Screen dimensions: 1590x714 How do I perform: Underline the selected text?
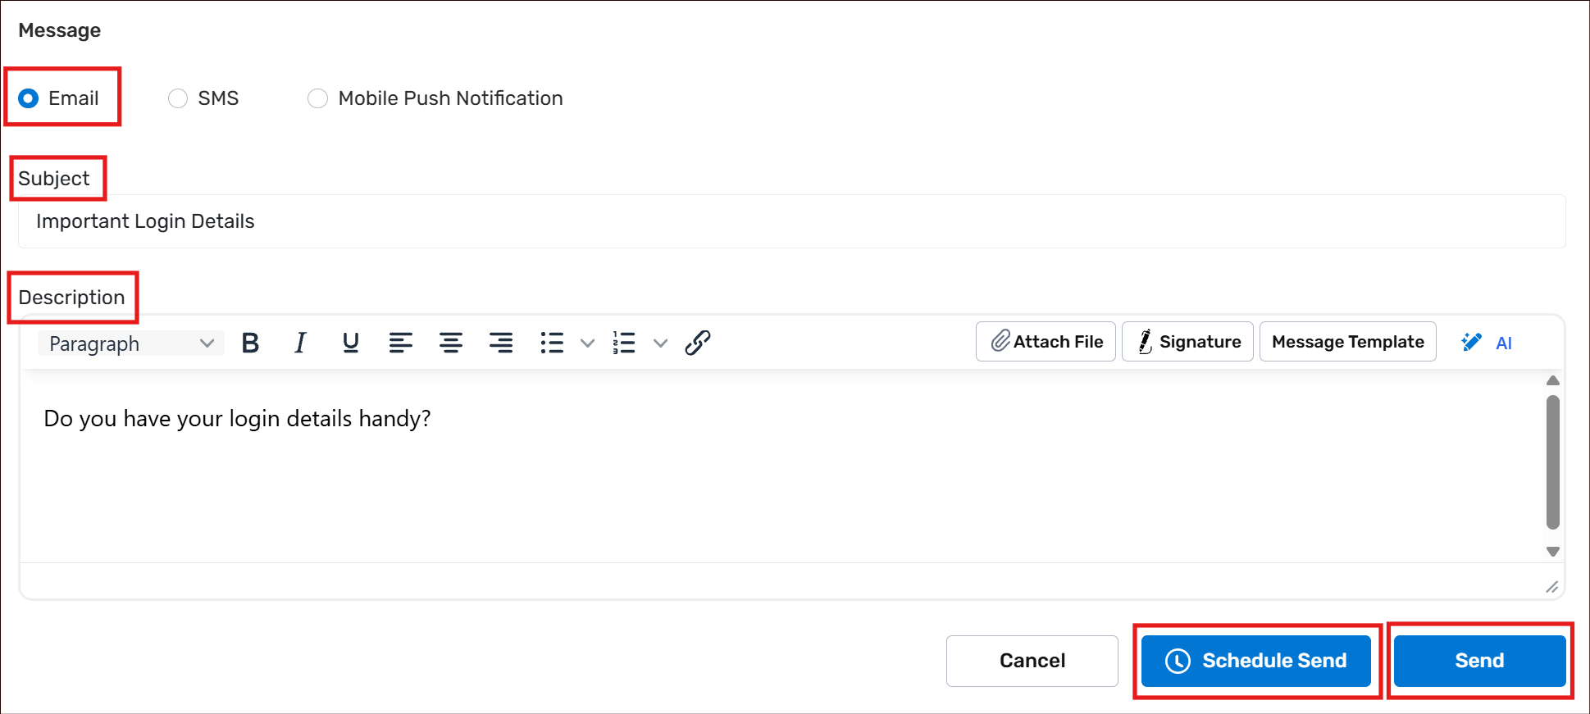coord(351,343)
